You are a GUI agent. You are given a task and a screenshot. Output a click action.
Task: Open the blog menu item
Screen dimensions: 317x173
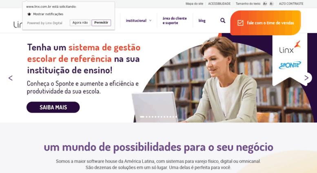tap(202, 20)
